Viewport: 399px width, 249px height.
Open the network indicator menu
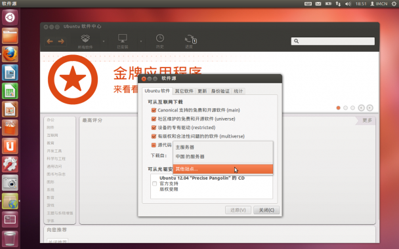(338, 4)
